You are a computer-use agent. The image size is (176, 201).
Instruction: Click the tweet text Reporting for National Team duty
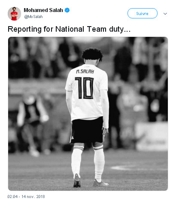[x=69, y=29]
